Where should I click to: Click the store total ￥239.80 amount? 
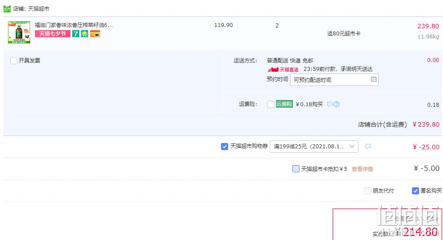[426, 124]
